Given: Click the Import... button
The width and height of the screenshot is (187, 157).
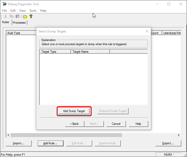Looking at the screenshot, I should [x=19, y=143].
